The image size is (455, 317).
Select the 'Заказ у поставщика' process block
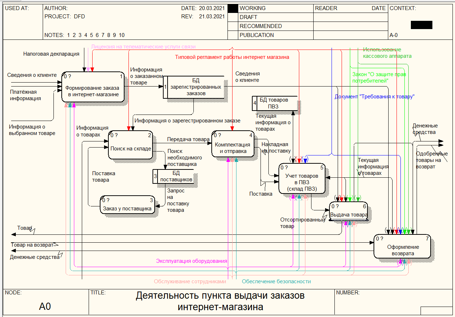point(127,205)
